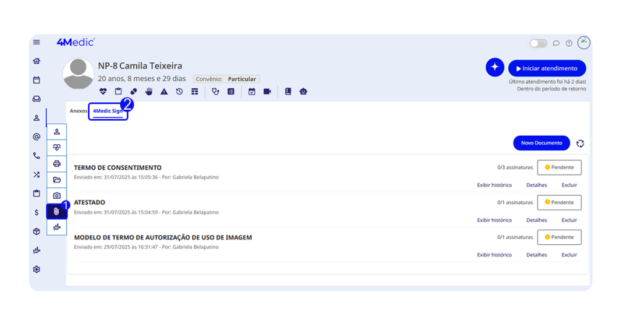Open the phone icon in sidebar

click(x=36, y=156)
